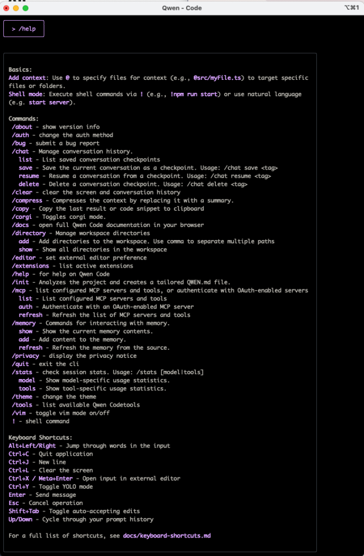Viewport: 364px width, 556px height.
Task: Click the @src/myFile.ts example text
Action: pos(219,78)
